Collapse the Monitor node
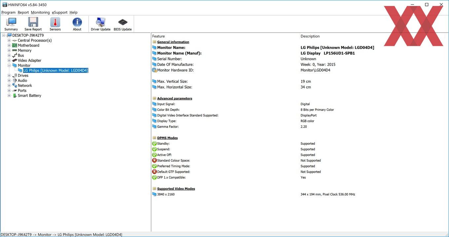Viewport: 449px width, 237px height. (9, 66)
